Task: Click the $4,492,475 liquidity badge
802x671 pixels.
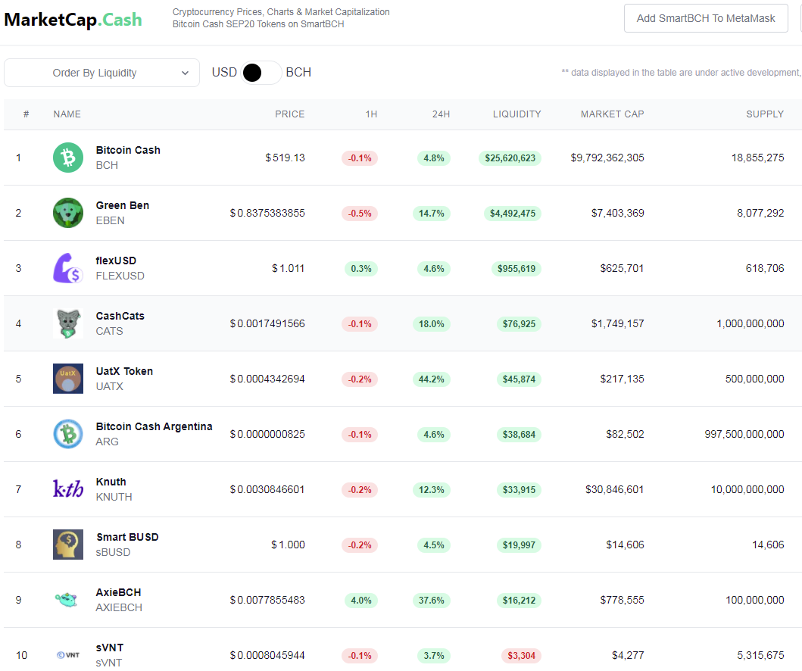Action: click(513, 214)
